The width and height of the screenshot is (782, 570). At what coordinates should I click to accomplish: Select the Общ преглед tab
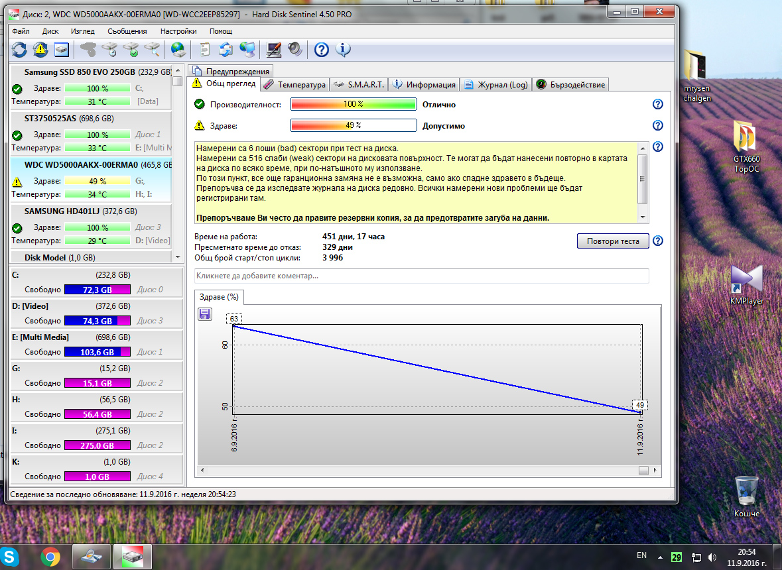pos(224,84)
